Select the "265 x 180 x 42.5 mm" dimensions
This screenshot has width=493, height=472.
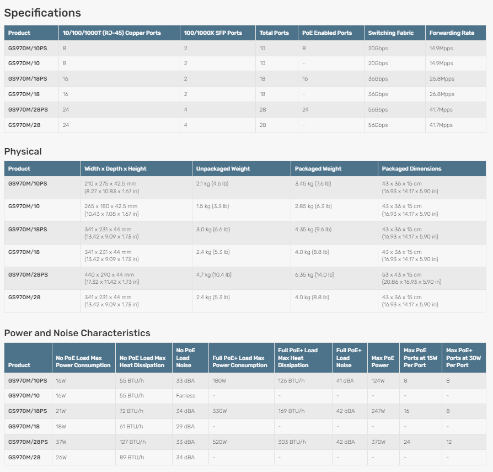click(111, 206)
